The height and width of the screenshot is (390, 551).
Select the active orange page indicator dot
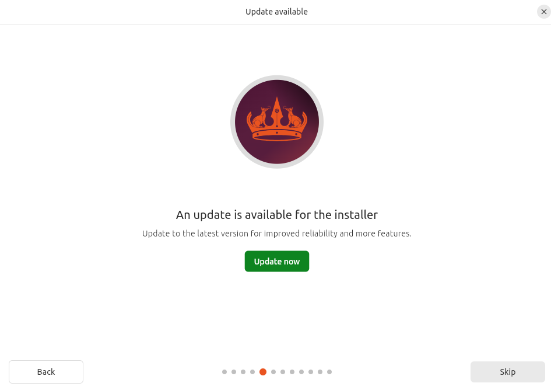(x=263, y=372)
